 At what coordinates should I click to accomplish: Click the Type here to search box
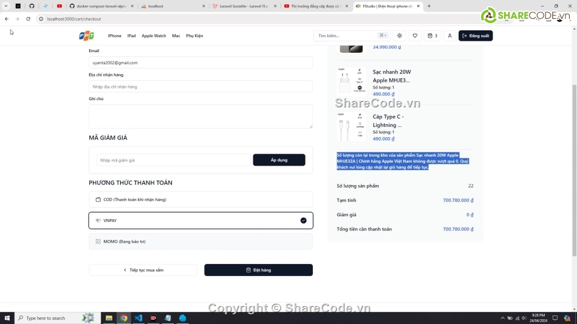coord(58,318)
